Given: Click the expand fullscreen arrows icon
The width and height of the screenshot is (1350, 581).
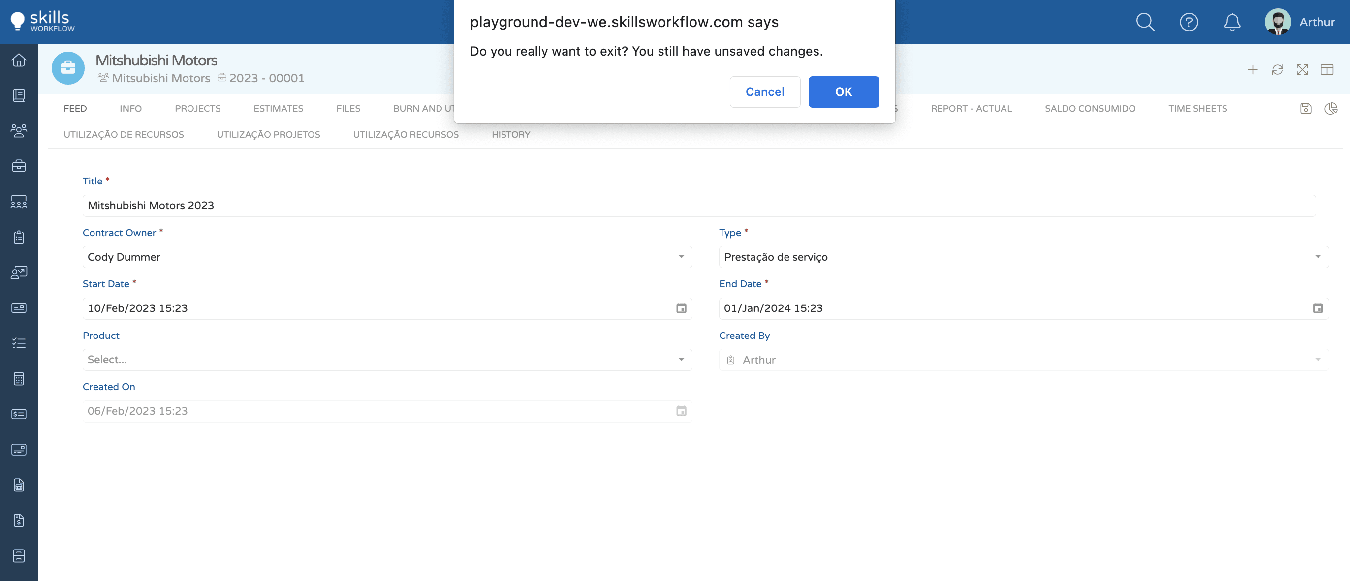Looking at the screenshot, I should pyautogui.click(x=1302, y=70).
